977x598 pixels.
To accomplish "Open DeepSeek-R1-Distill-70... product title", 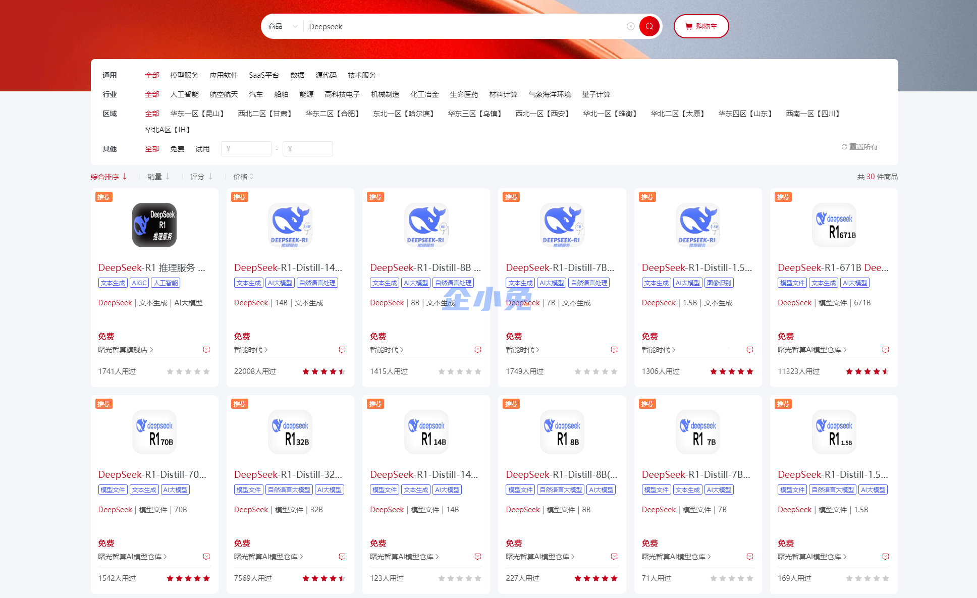I will point(152,474).
